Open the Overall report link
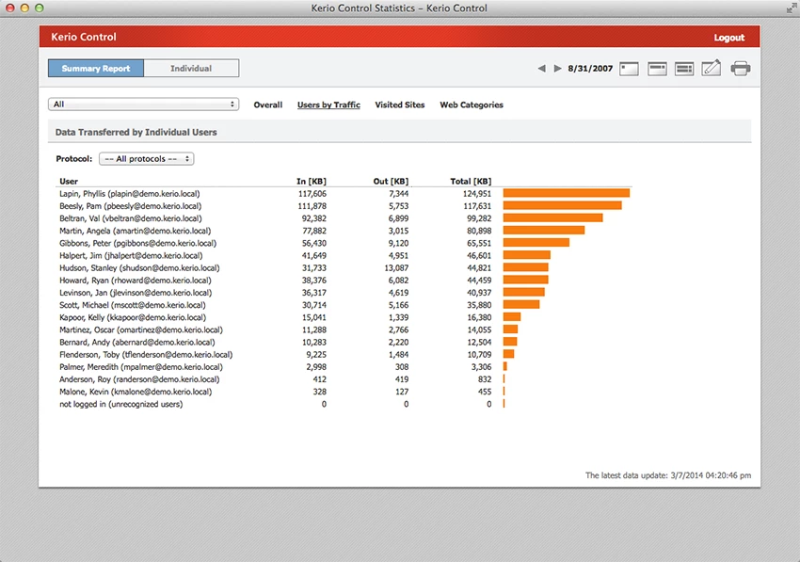800x562 pixels. (x=268, y=105)
